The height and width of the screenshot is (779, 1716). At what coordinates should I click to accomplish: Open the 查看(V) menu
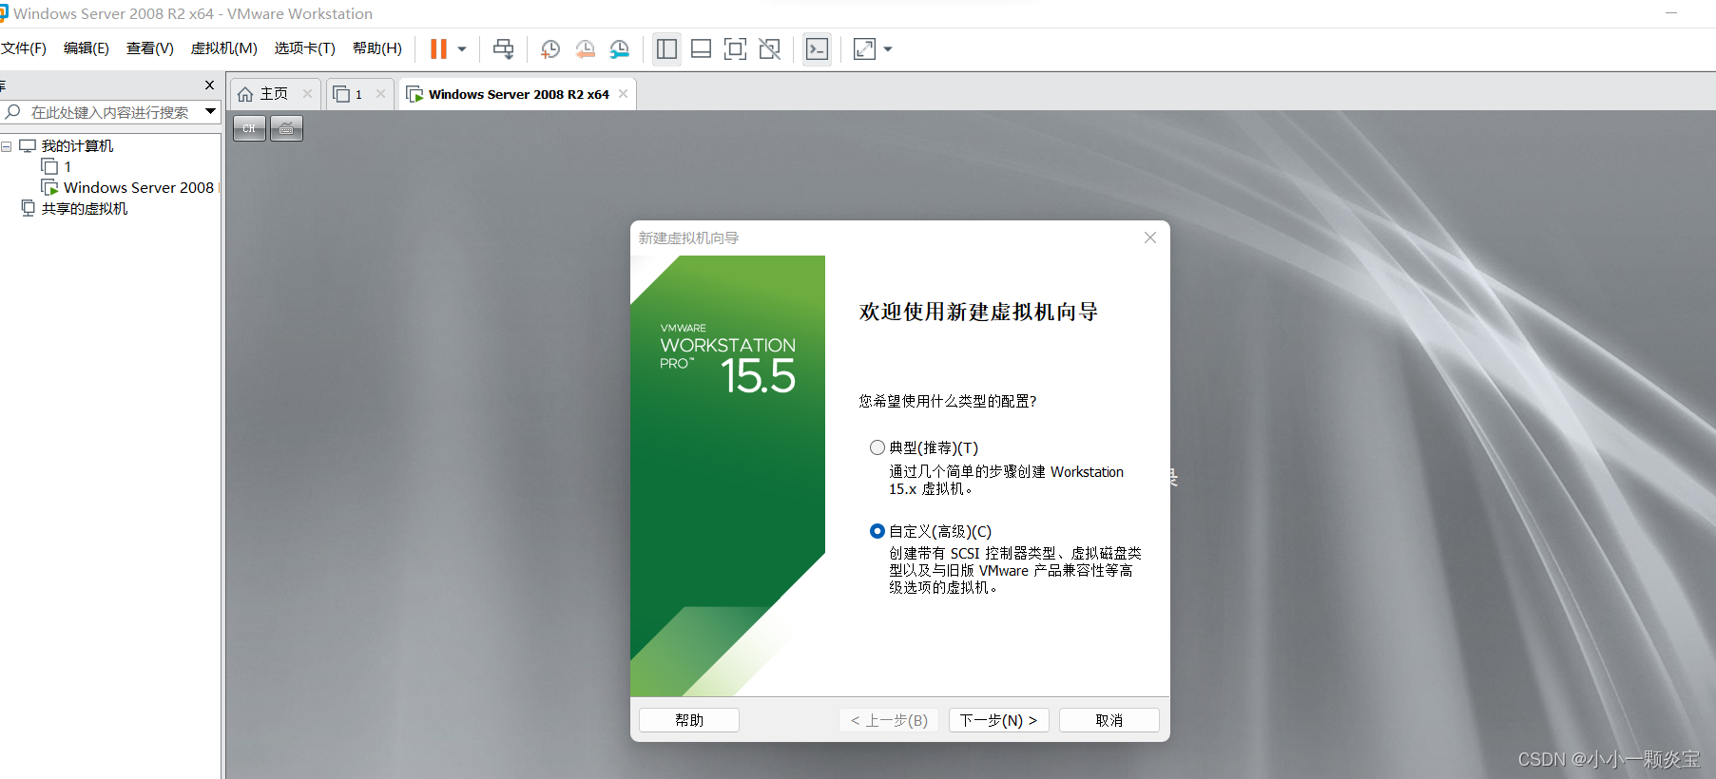(150, 48)
